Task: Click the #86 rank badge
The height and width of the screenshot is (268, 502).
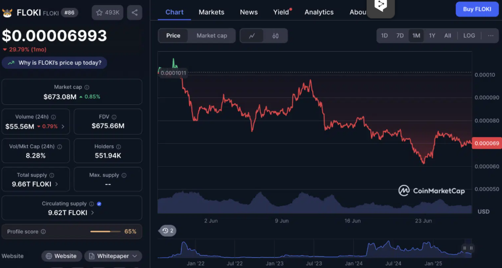Action: [69, 13]
